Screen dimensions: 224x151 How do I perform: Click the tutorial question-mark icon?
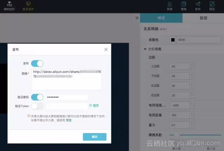90,105
